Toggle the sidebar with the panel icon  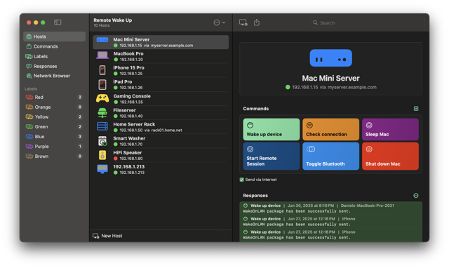[58, 22]
